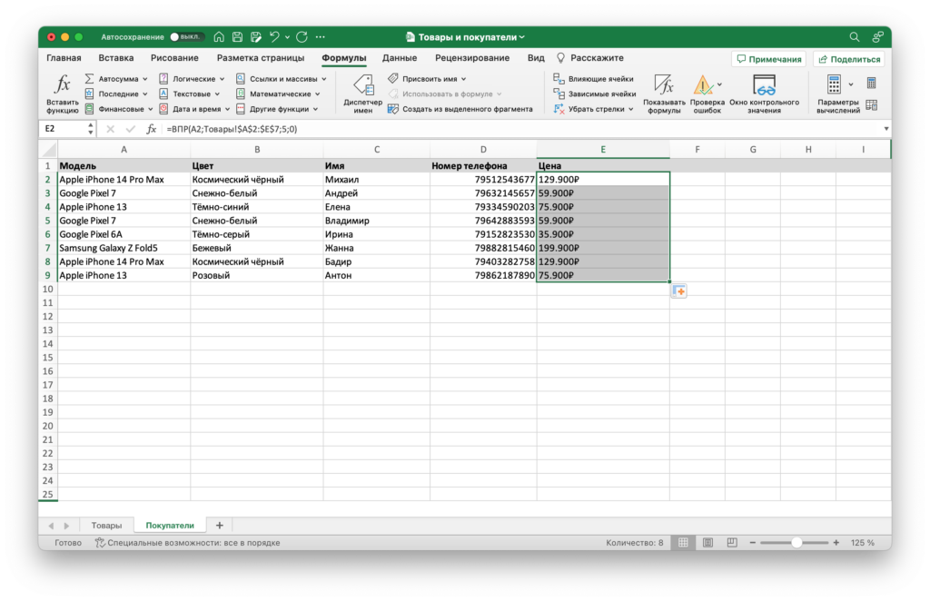The image size is (930, 601).
Task: Click cell with Samsung Galaxy Z Fold5
Action: [x=124, y=248]
